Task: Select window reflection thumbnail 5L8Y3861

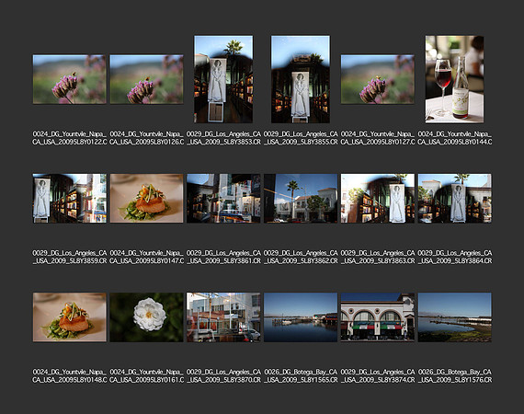Action: coord(223,199)
